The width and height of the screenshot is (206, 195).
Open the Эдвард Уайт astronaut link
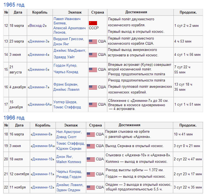pos(64,57)
